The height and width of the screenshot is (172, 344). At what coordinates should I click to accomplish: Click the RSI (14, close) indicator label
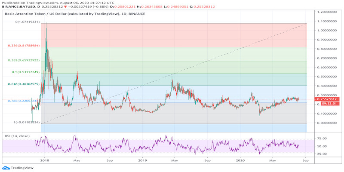coord(17,136)
